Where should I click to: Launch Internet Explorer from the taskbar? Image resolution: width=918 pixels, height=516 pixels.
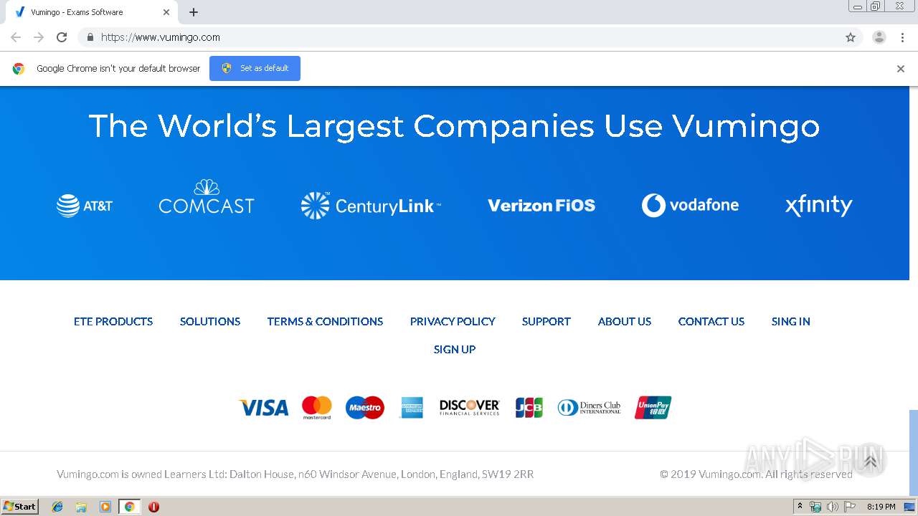tap(57, 507)
